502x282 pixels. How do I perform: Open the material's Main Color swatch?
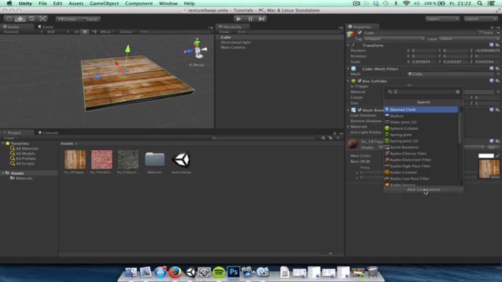(486, 155)
